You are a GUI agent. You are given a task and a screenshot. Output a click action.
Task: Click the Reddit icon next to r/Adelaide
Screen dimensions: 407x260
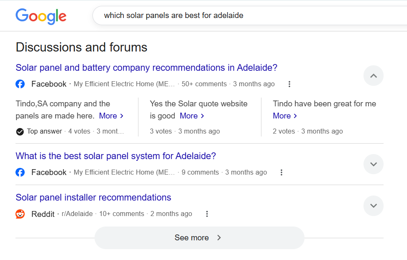click(x=20, y=214)
